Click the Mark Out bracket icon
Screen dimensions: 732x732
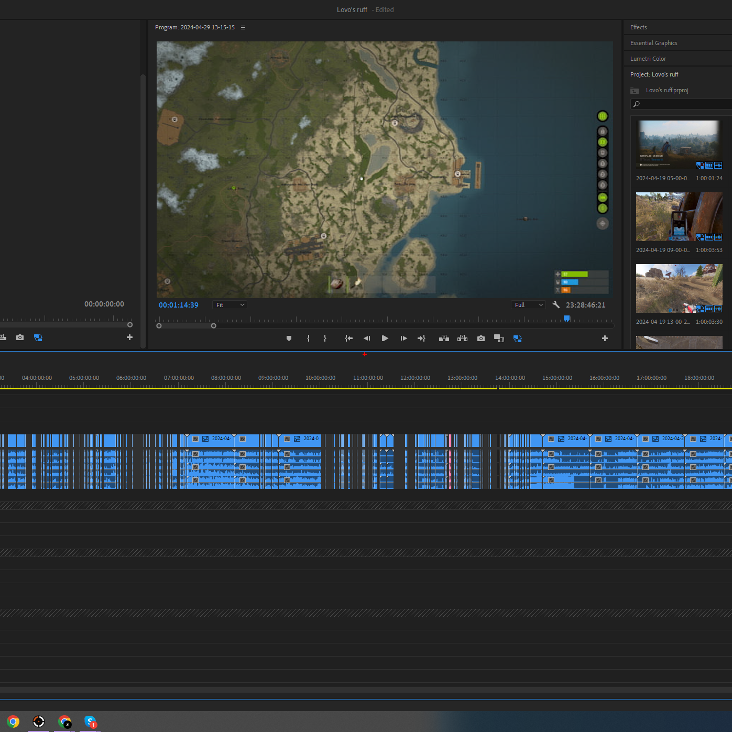click(x=325, y=338)
